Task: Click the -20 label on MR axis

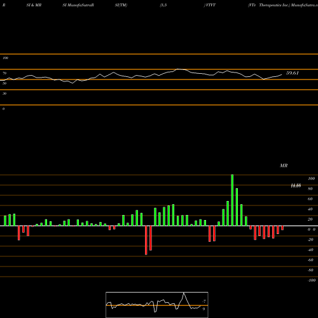Action: 310,240
